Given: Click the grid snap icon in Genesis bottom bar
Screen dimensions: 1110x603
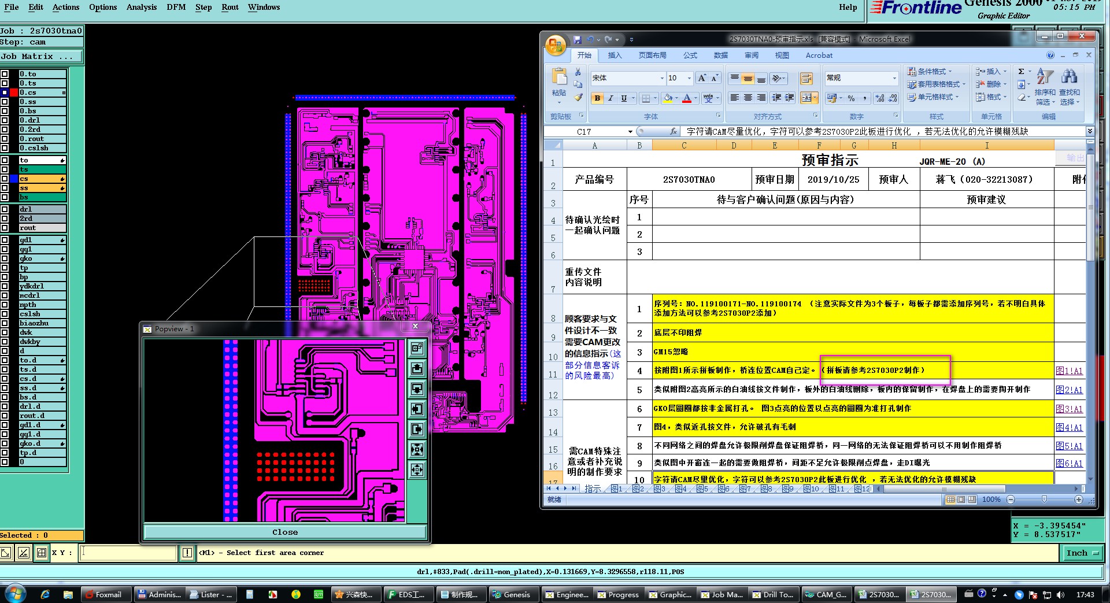Looking at the screenshot, I should [41, 553].
